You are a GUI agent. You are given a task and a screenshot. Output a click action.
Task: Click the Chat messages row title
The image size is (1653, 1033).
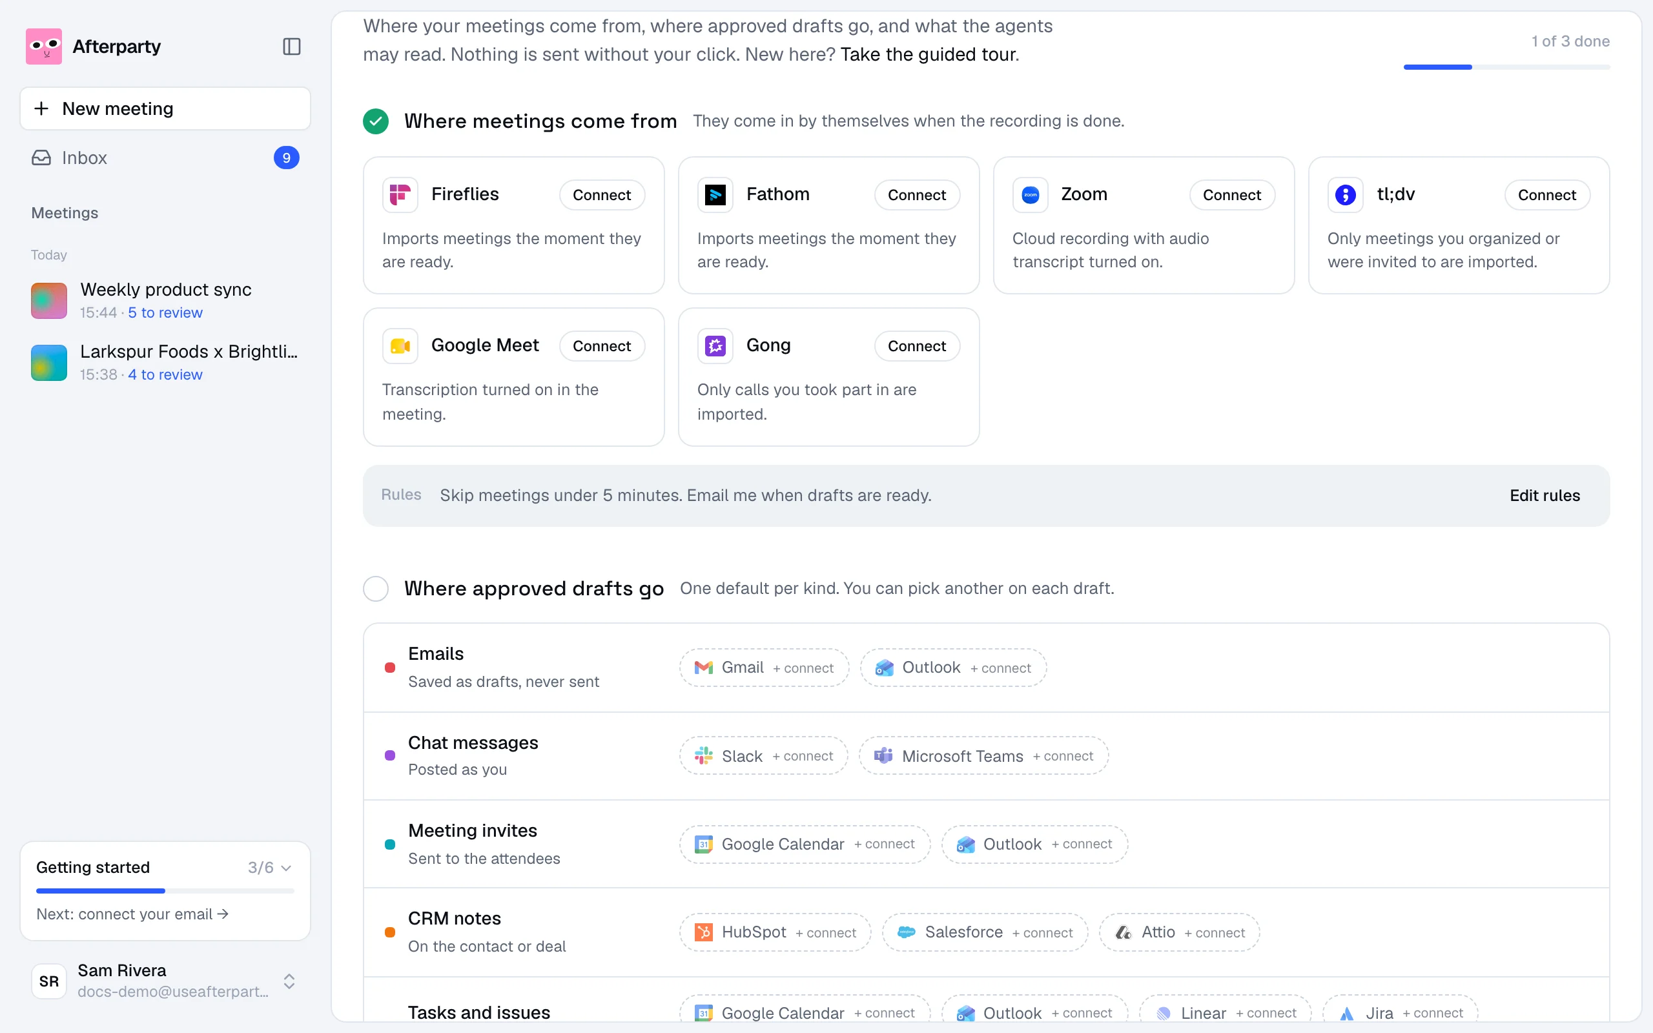473,742
